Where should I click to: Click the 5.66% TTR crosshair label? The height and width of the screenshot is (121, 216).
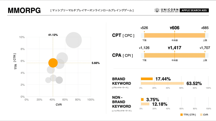coord(96,63)
